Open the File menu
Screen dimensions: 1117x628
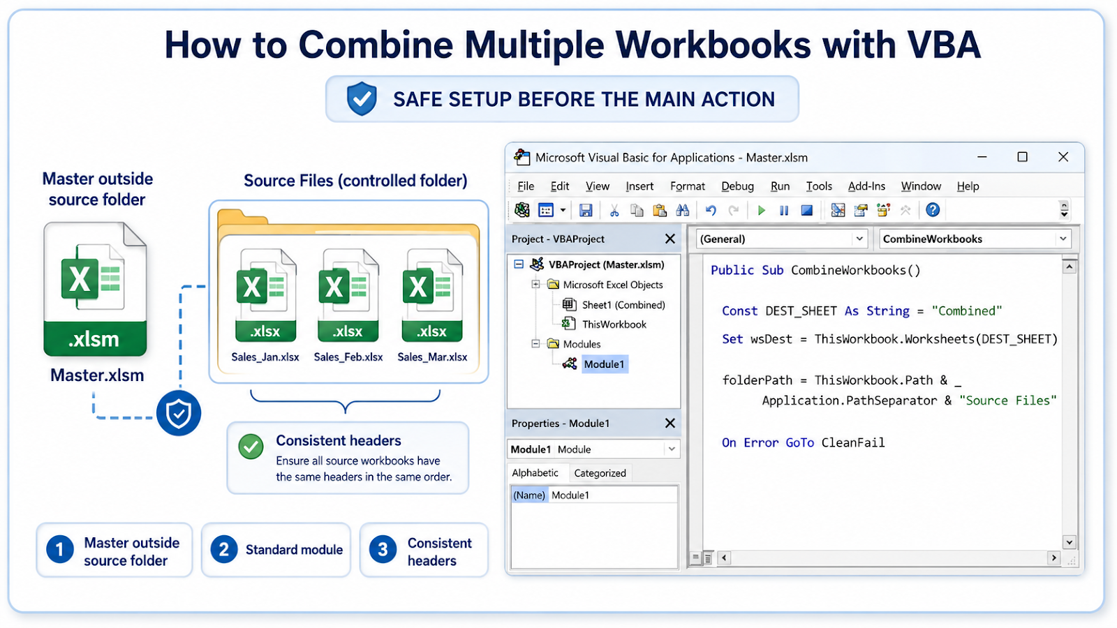(x=526, y=186)
